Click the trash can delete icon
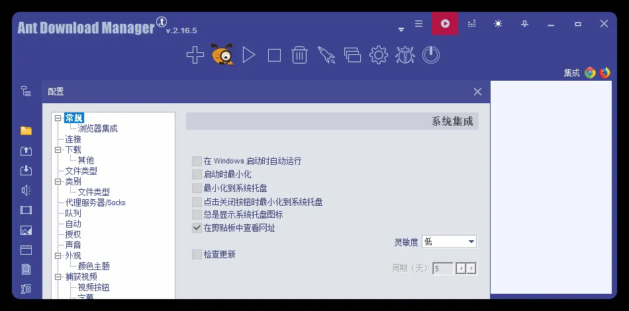Image resolution: width=629 pixels, height=311 pixels. [x=299, y=55]
